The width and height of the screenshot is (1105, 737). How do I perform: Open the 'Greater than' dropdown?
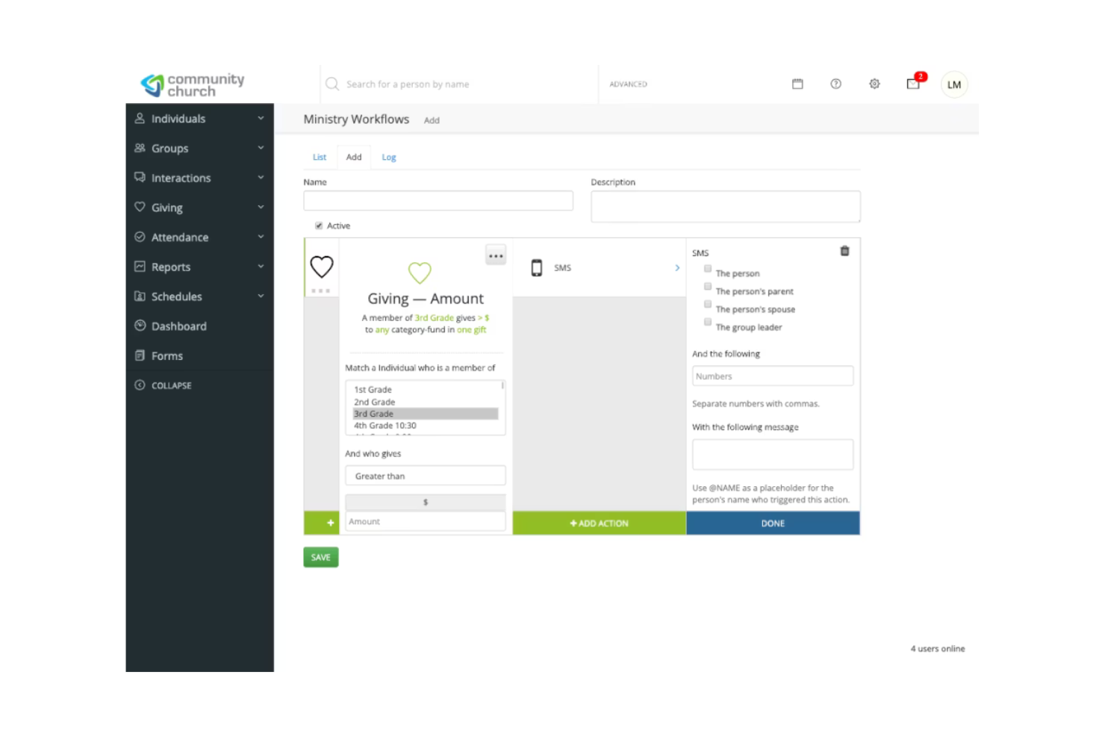coord(425,476)
